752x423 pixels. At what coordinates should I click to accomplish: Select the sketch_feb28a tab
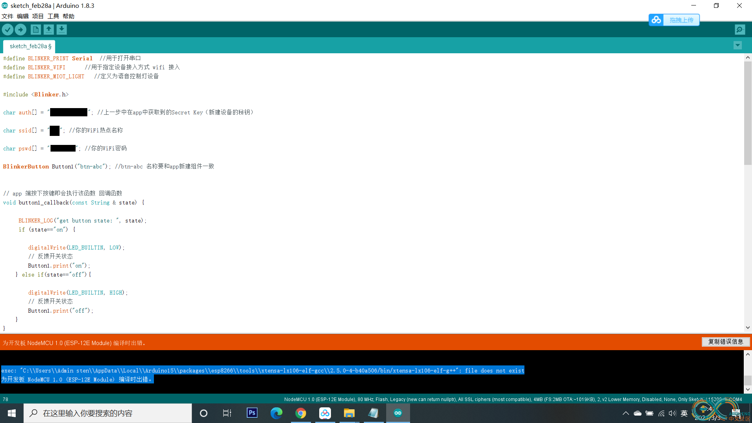[29, 46]
